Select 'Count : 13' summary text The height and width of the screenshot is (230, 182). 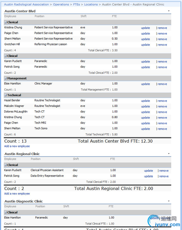point(15,141)
